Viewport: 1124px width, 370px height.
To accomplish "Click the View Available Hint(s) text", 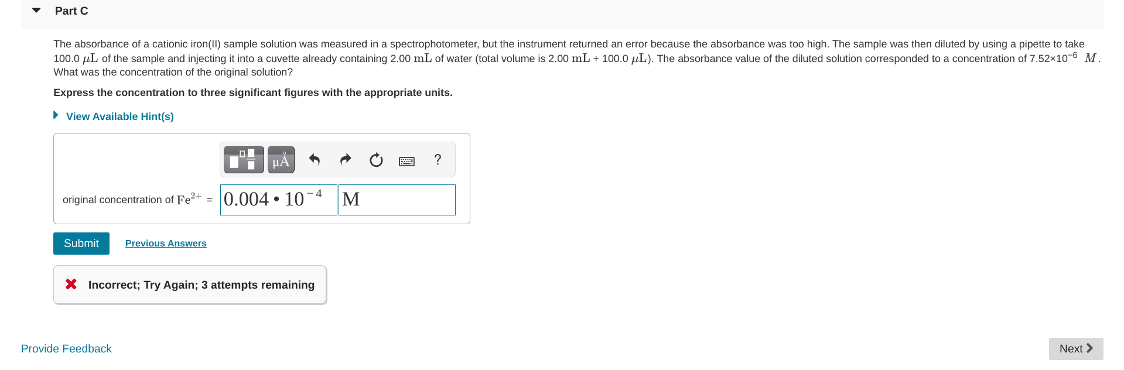I will (x=119, y=116).
